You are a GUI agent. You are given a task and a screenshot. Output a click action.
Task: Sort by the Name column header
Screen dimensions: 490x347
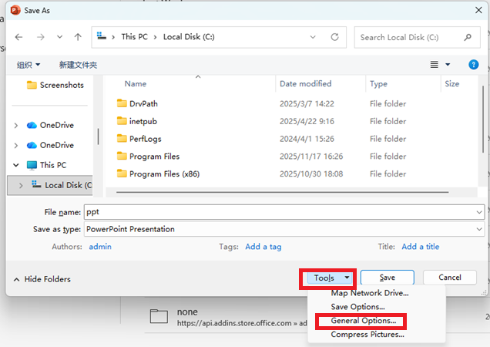[136, 84]
